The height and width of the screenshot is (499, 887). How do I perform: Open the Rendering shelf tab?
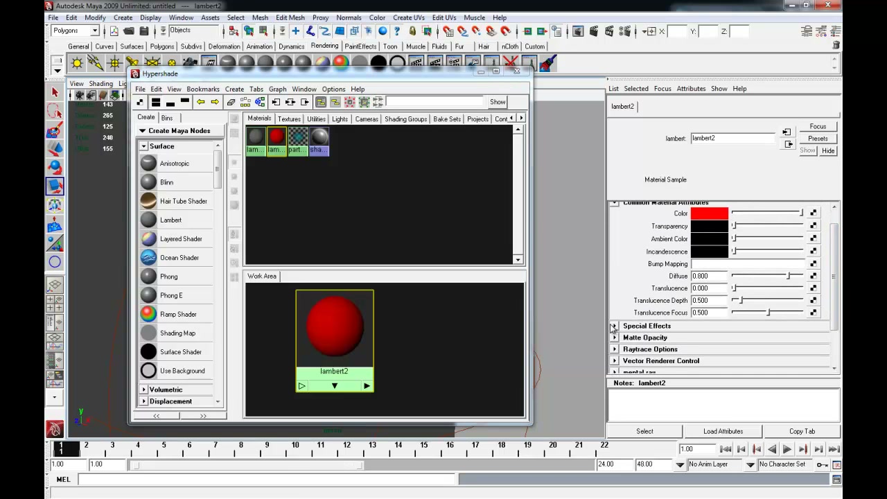[x=324, y=46]
